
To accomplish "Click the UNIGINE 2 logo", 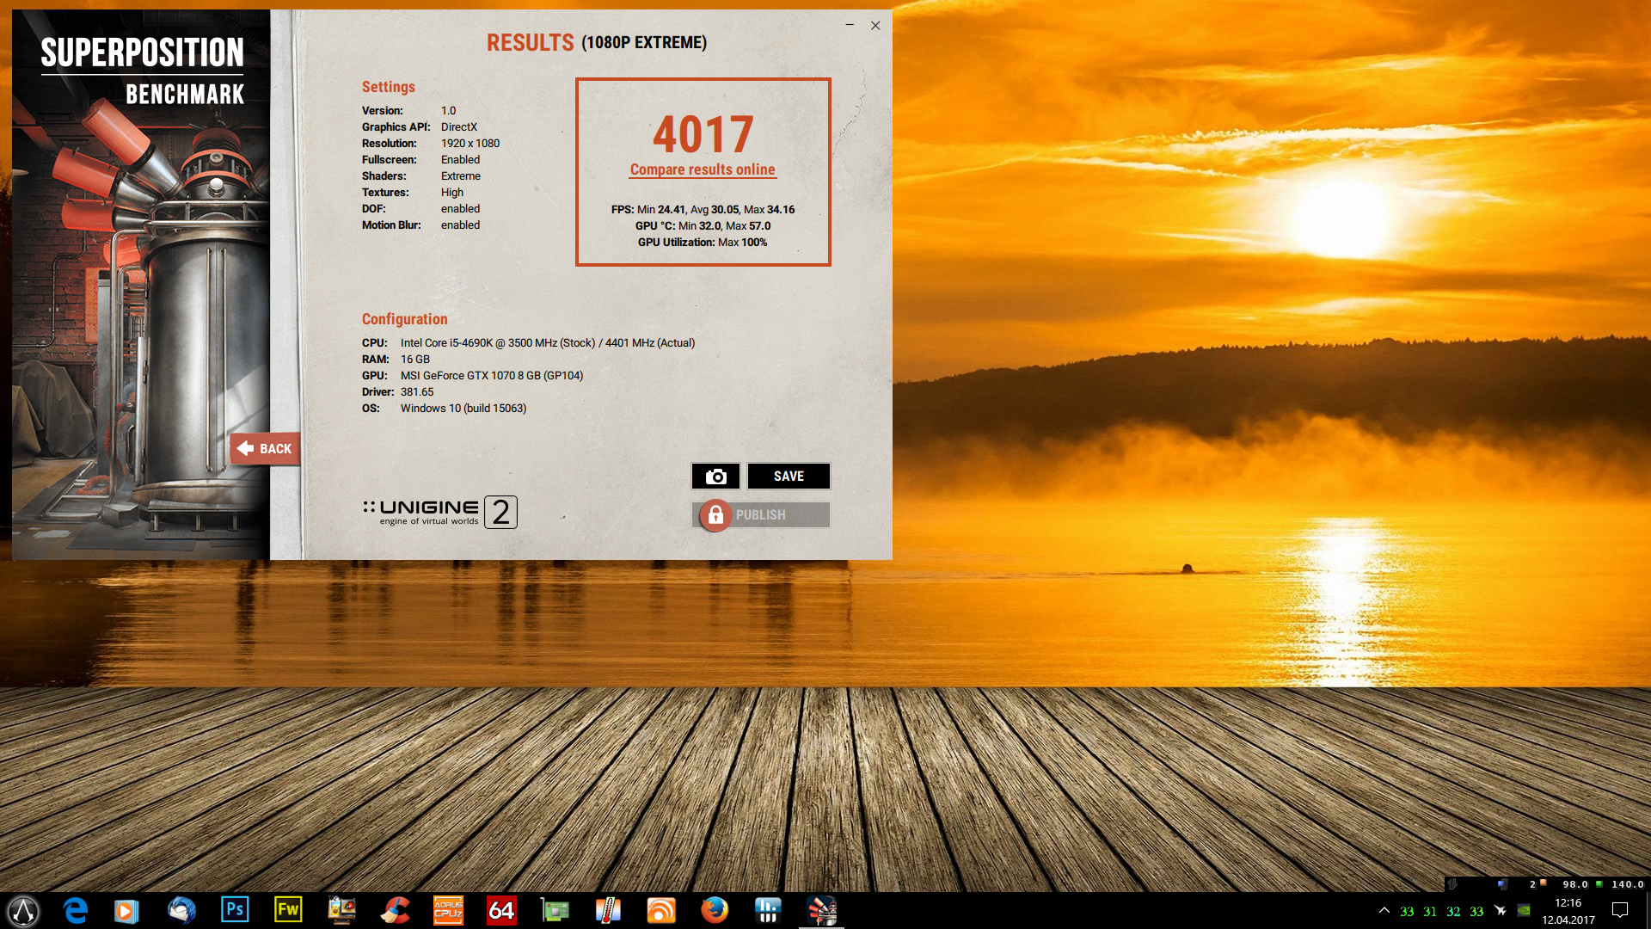I will click(439, 512).
